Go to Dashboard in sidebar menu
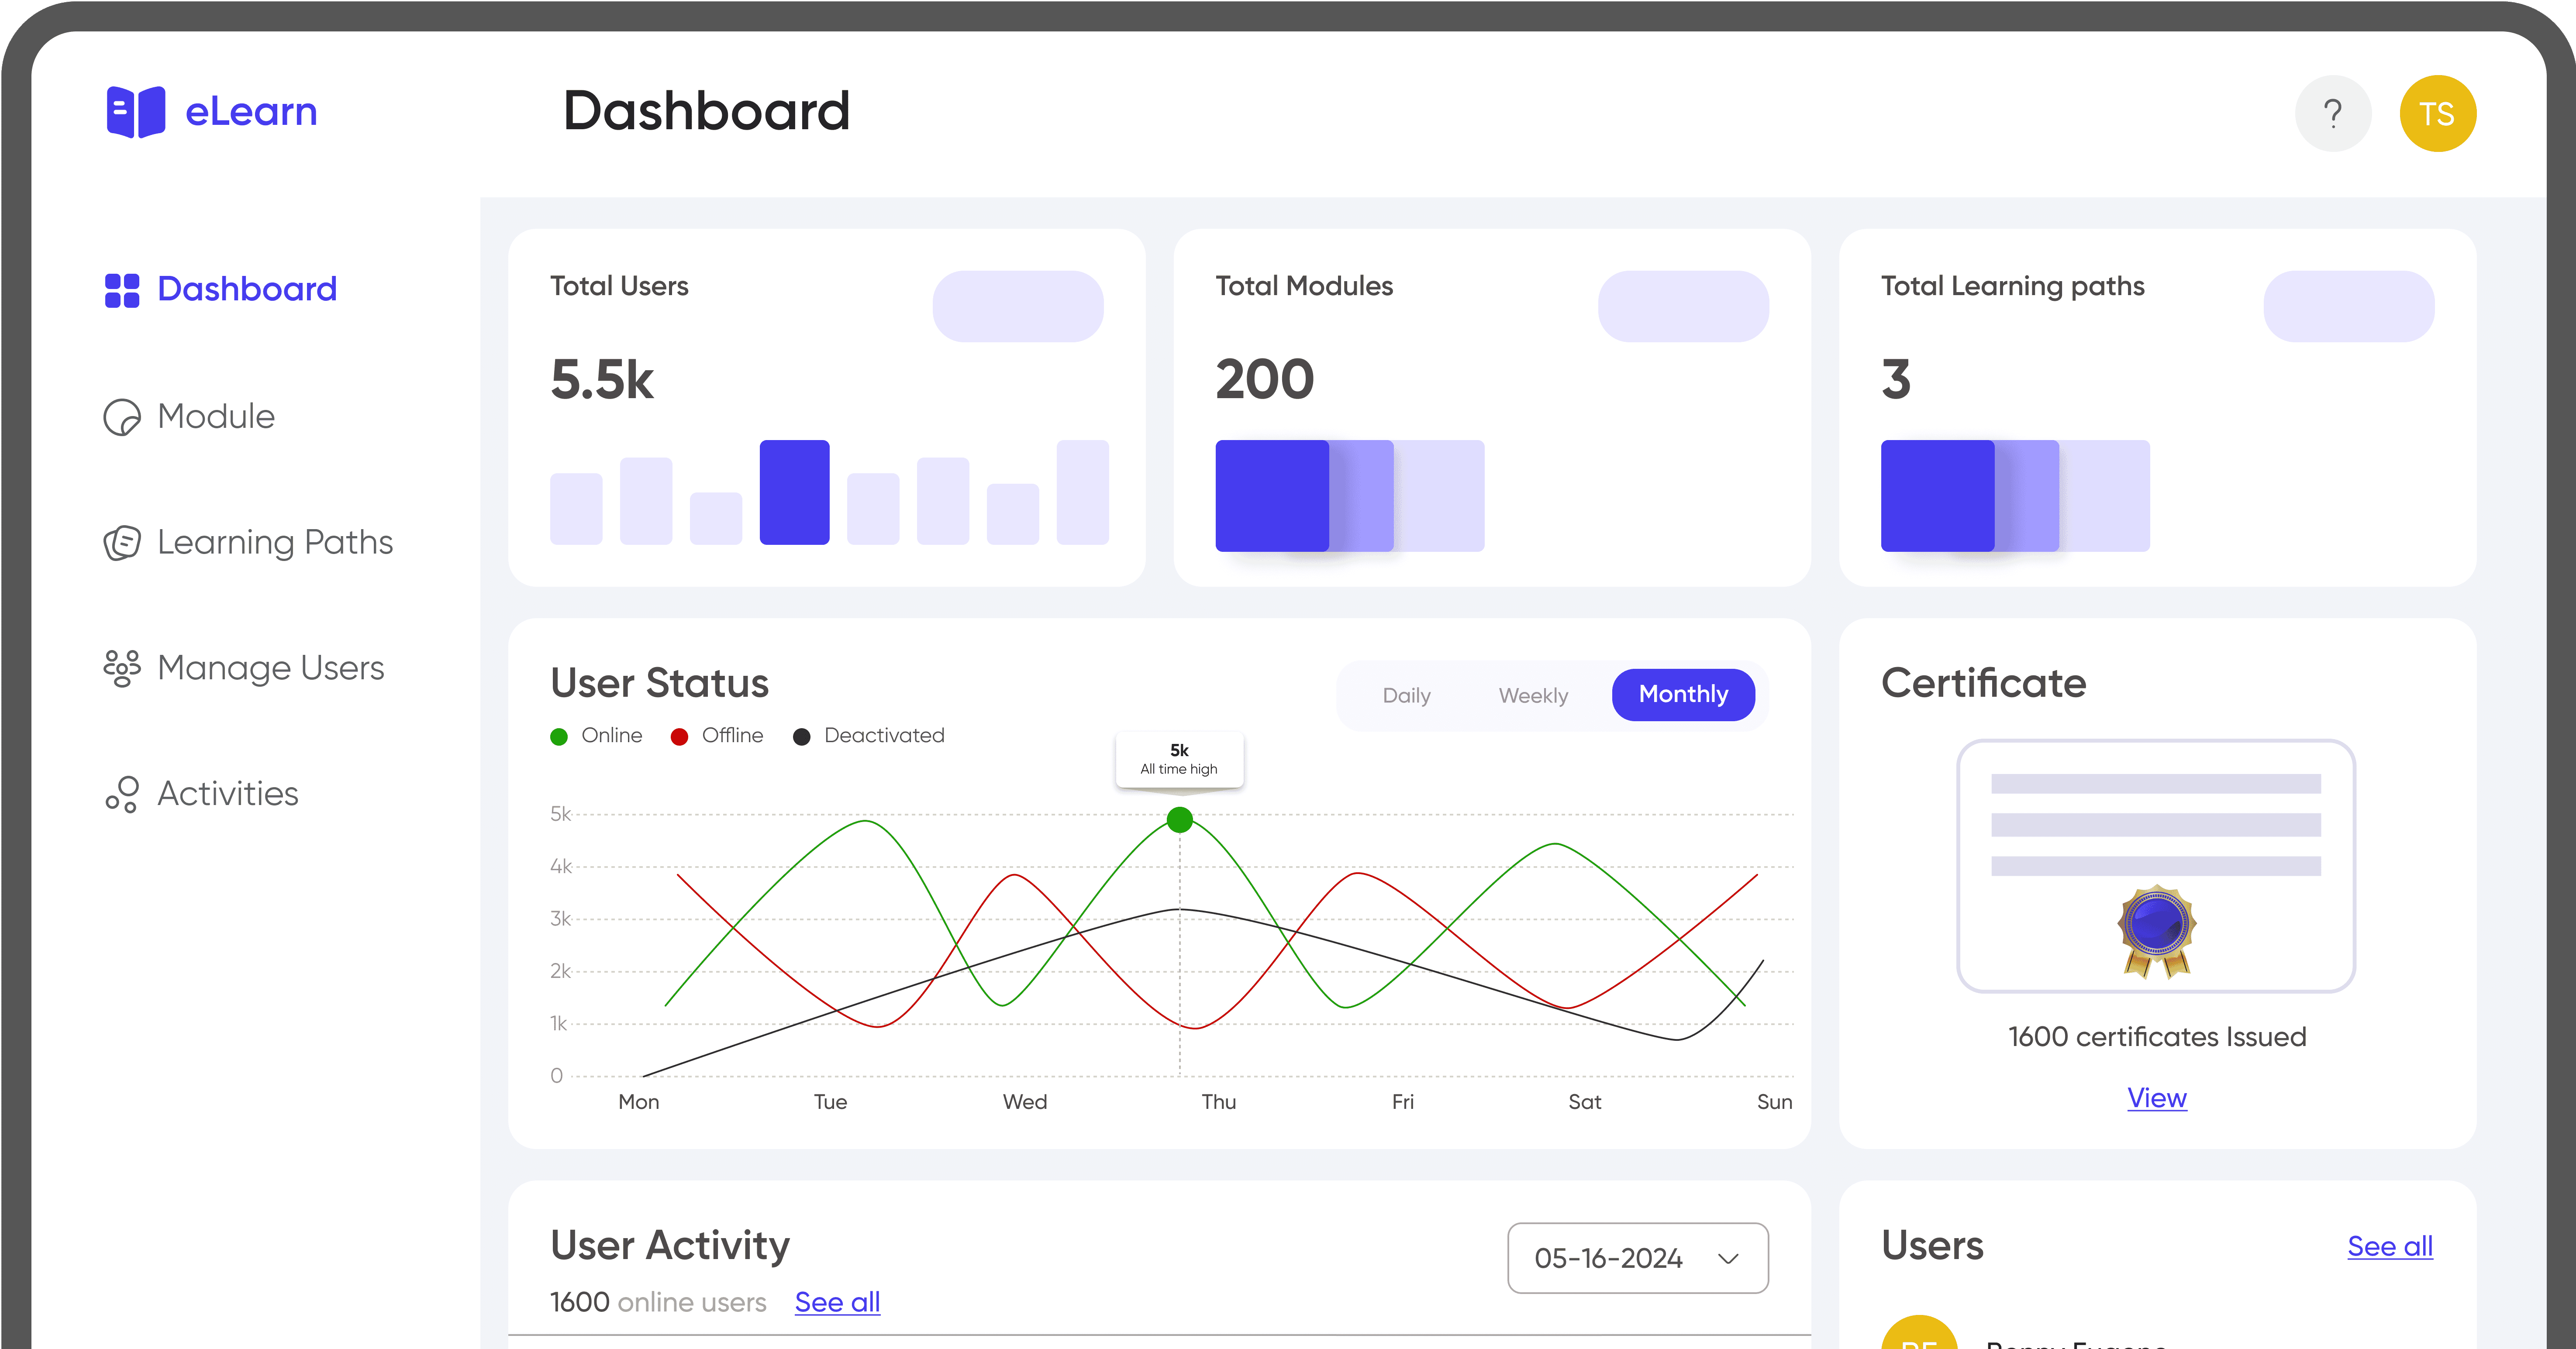Viewport: 2576px width, 1349px height. (x=220, y=290)
